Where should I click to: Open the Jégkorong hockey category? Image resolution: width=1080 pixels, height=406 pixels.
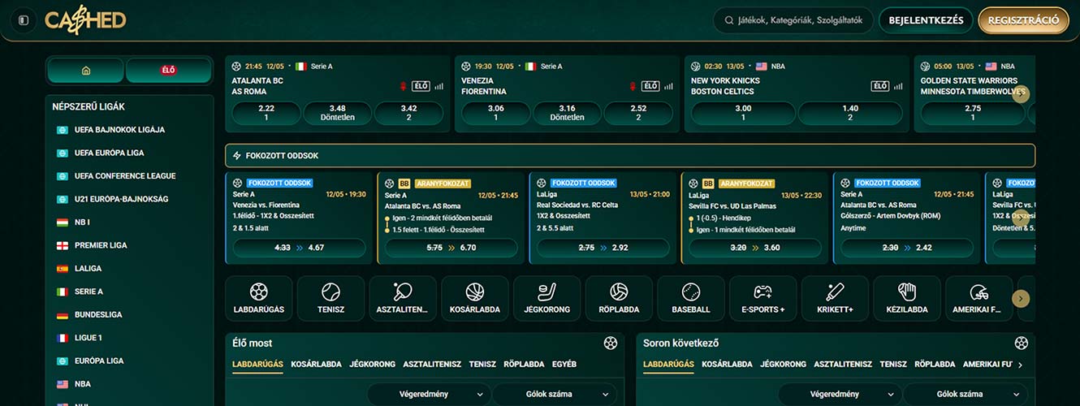pyautogui.click(x=546, y=299)
